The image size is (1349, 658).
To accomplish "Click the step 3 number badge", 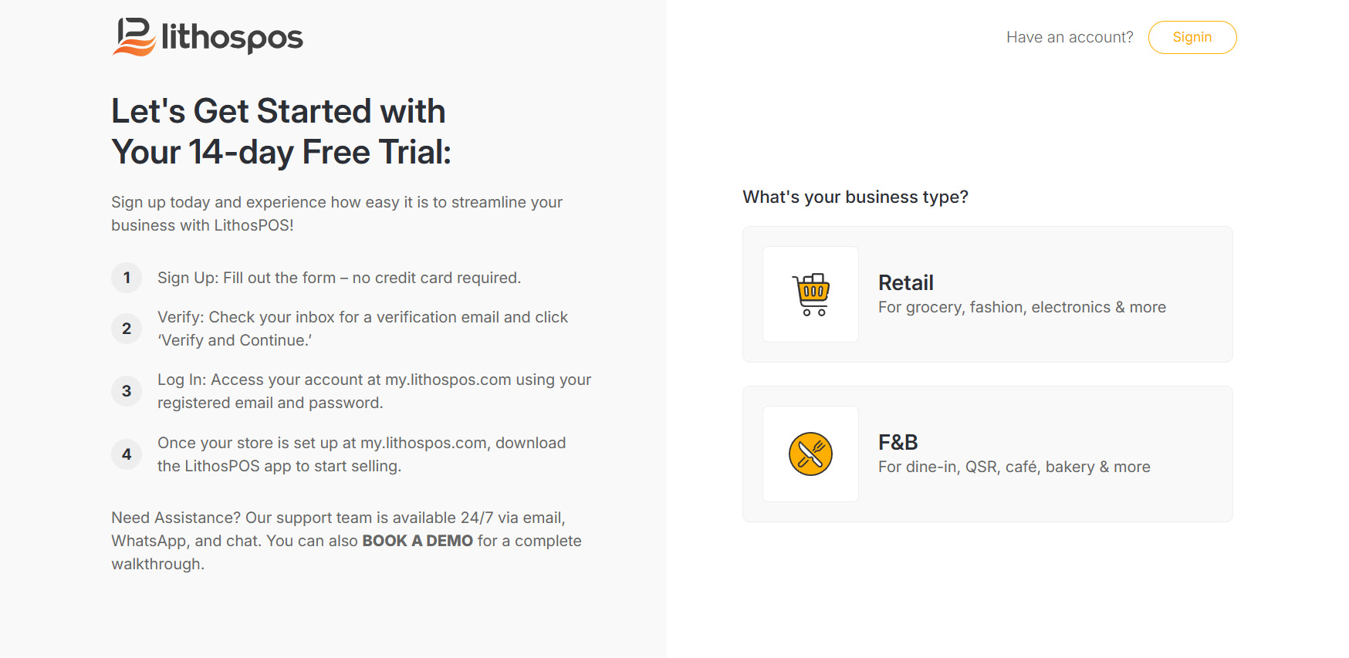I will (127, 391).
